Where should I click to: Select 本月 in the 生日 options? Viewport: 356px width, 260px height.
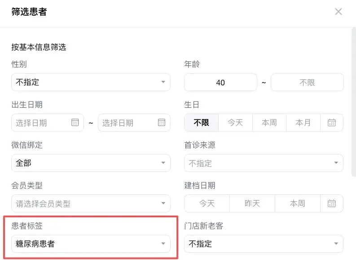[303, 123]
